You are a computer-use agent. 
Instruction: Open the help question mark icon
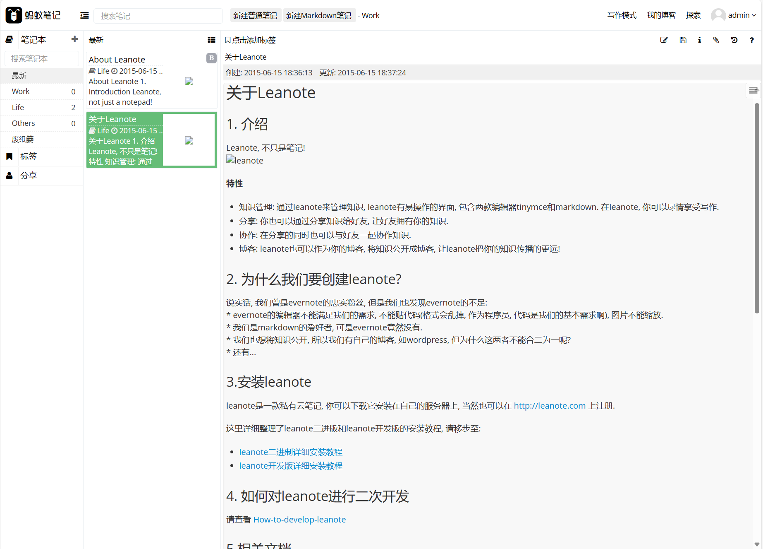pyautogui.click(x=751, y=40)
